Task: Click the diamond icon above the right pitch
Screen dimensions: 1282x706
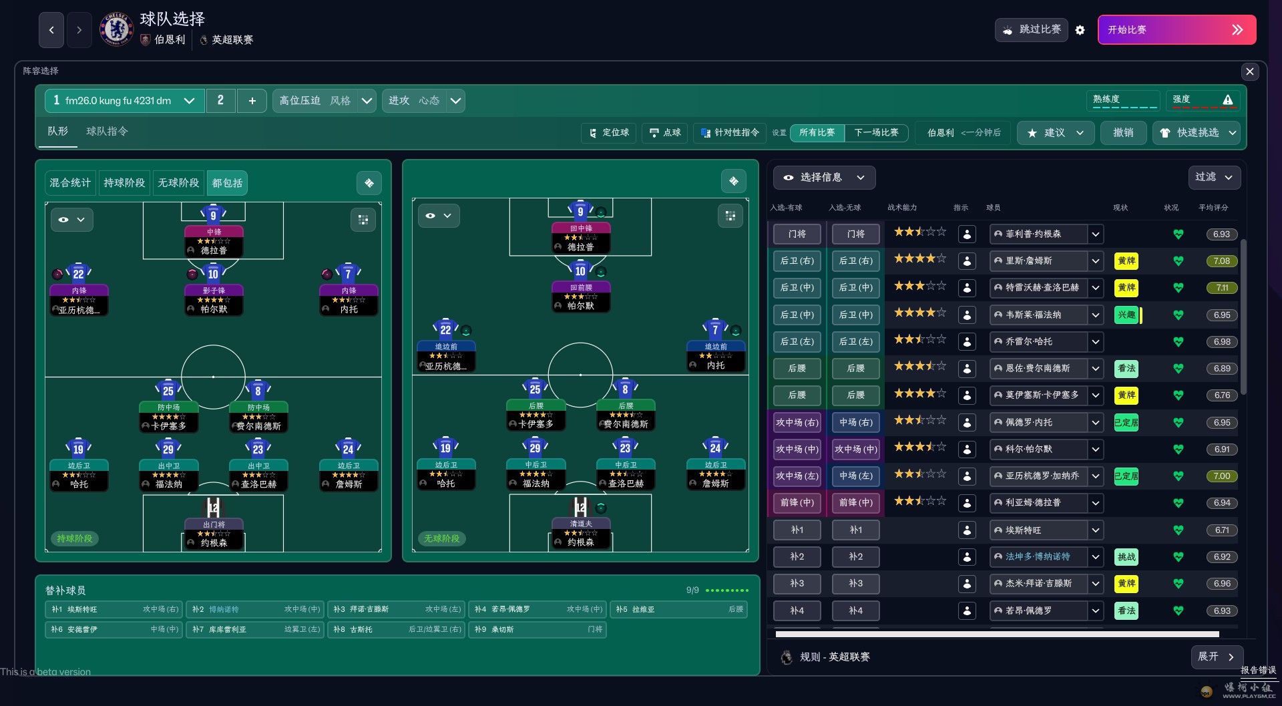Action: 734,181
